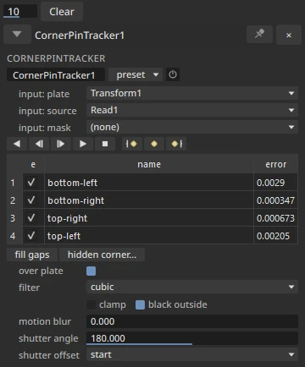The height and width of the screenshot is (367, 305).
Task: Click error value 0.000347
Action: click(x=275, y=200)
